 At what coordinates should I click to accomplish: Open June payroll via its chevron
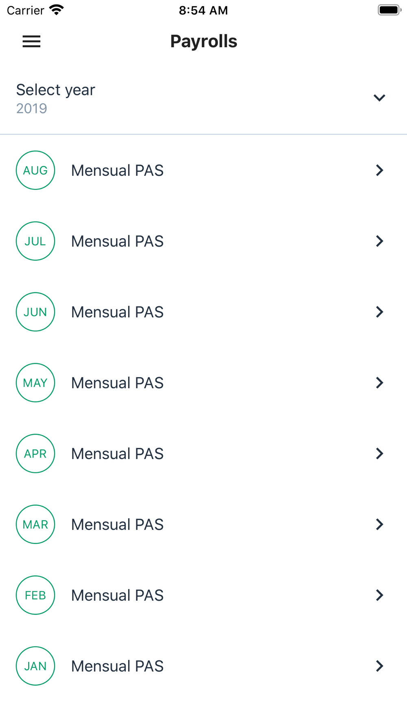click(379, 312)
